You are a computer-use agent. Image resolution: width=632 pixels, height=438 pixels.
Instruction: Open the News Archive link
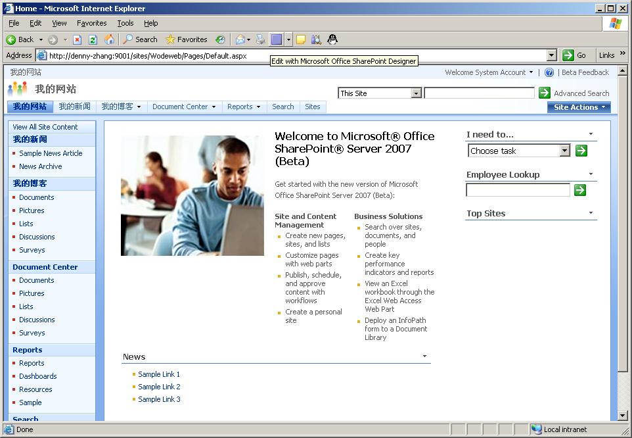tap(41, 166)
